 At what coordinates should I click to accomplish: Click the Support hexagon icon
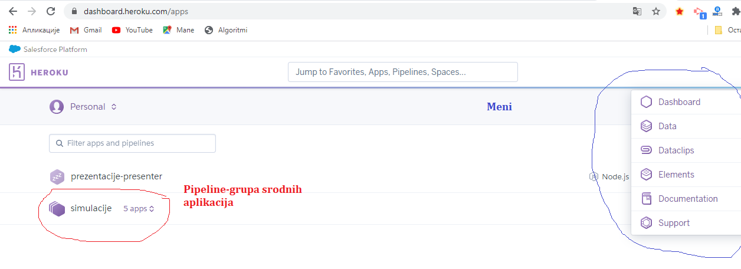point(647,223)
